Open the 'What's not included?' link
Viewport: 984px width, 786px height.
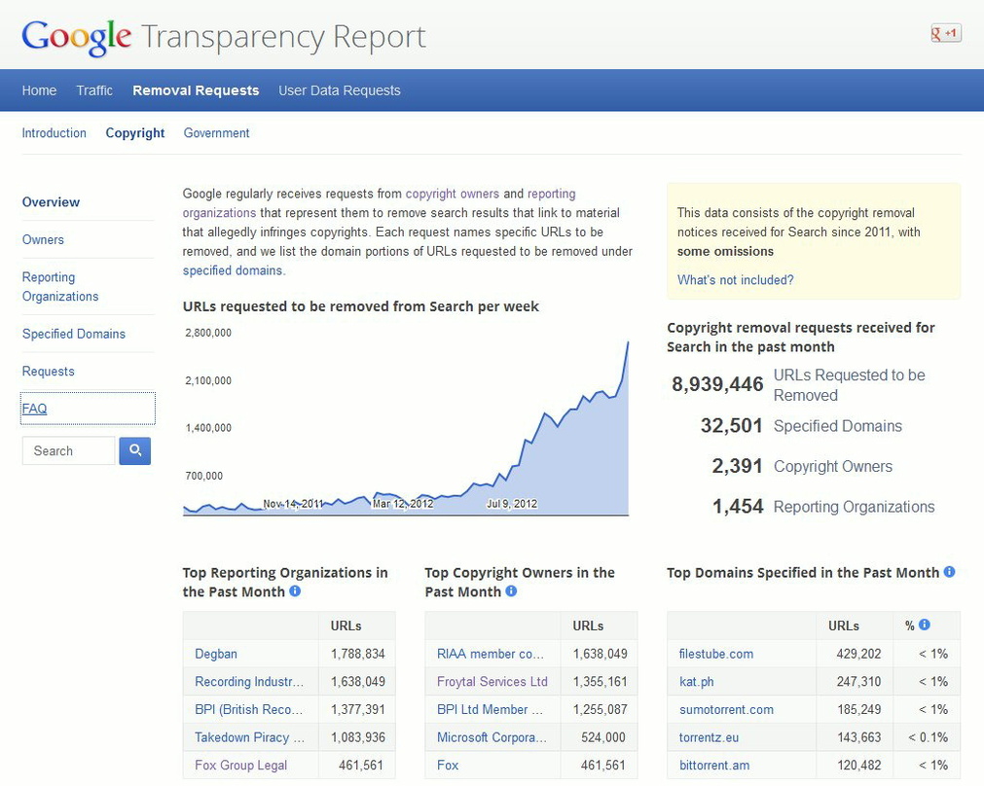[736, 280]
